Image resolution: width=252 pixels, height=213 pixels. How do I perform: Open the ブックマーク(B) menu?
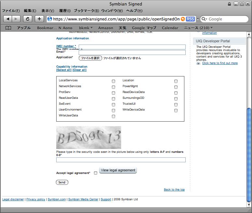86,11
